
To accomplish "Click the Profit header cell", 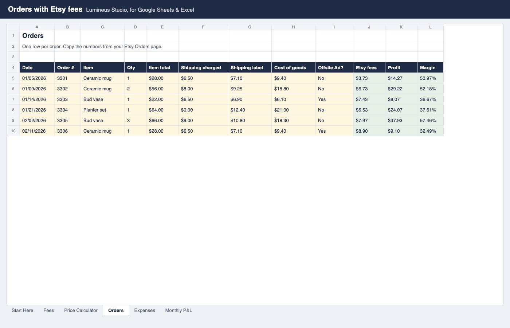I will click(401, 68).
